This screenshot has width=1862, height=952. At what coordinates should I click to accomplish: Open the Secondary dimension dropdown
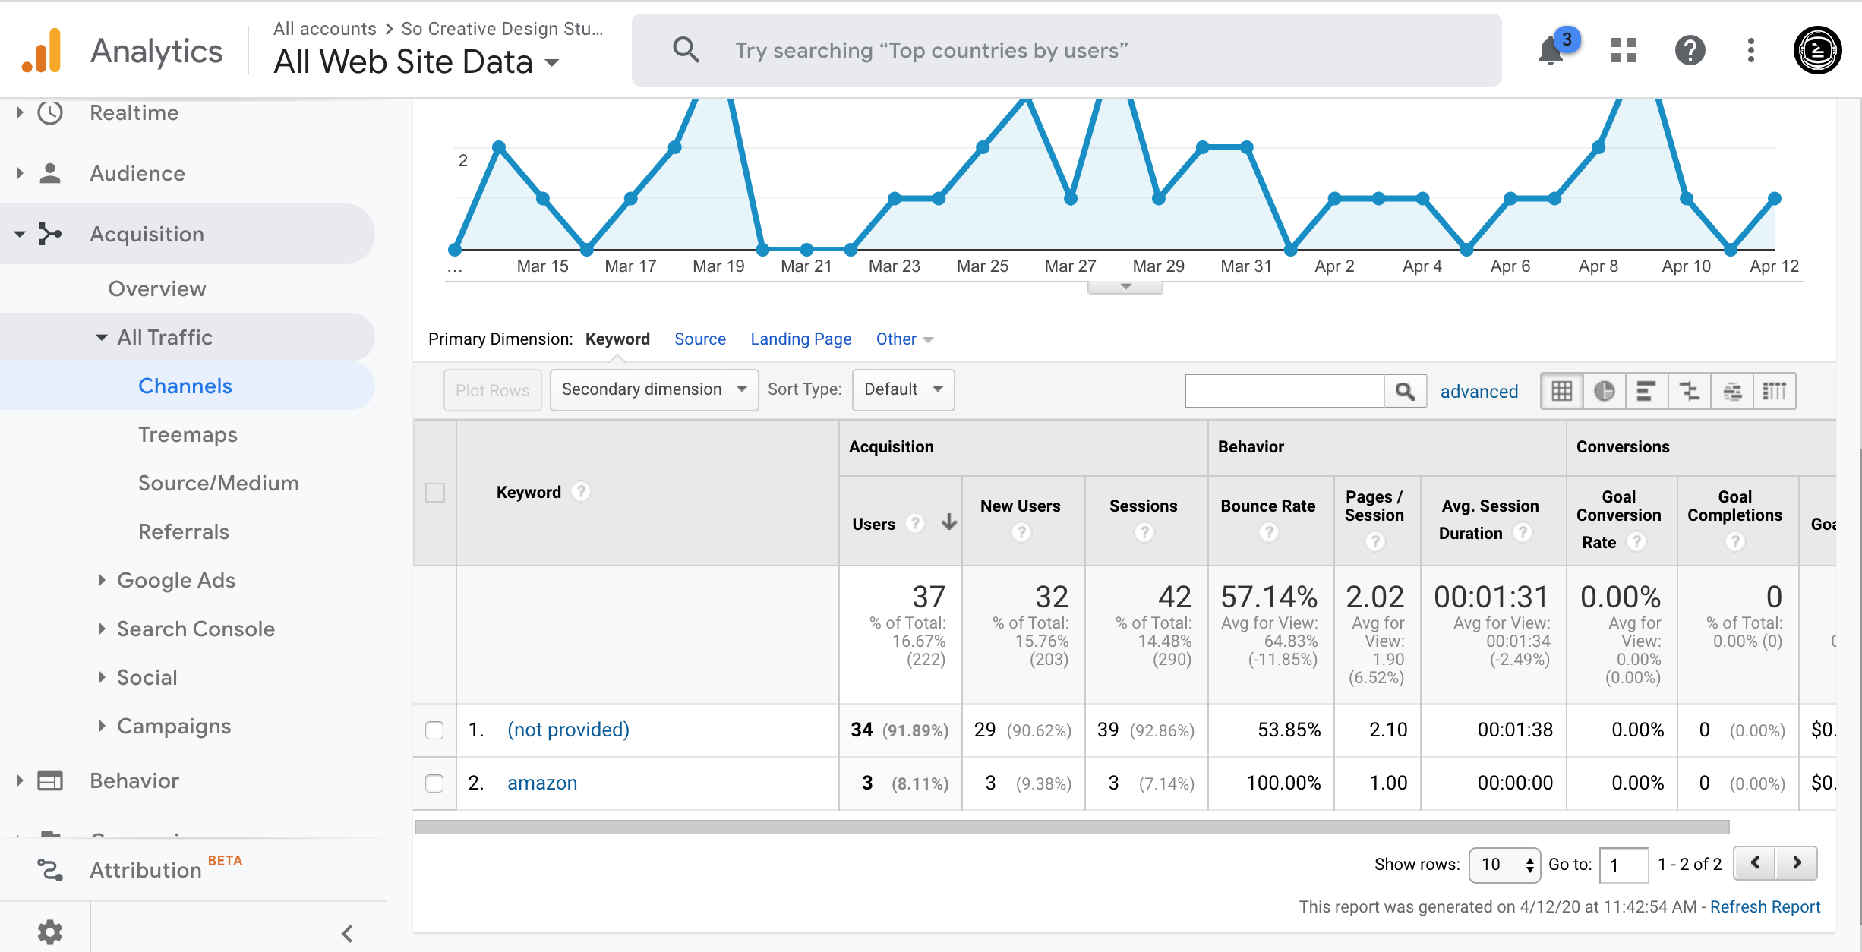pyautogui.click(x=654, y=389)
